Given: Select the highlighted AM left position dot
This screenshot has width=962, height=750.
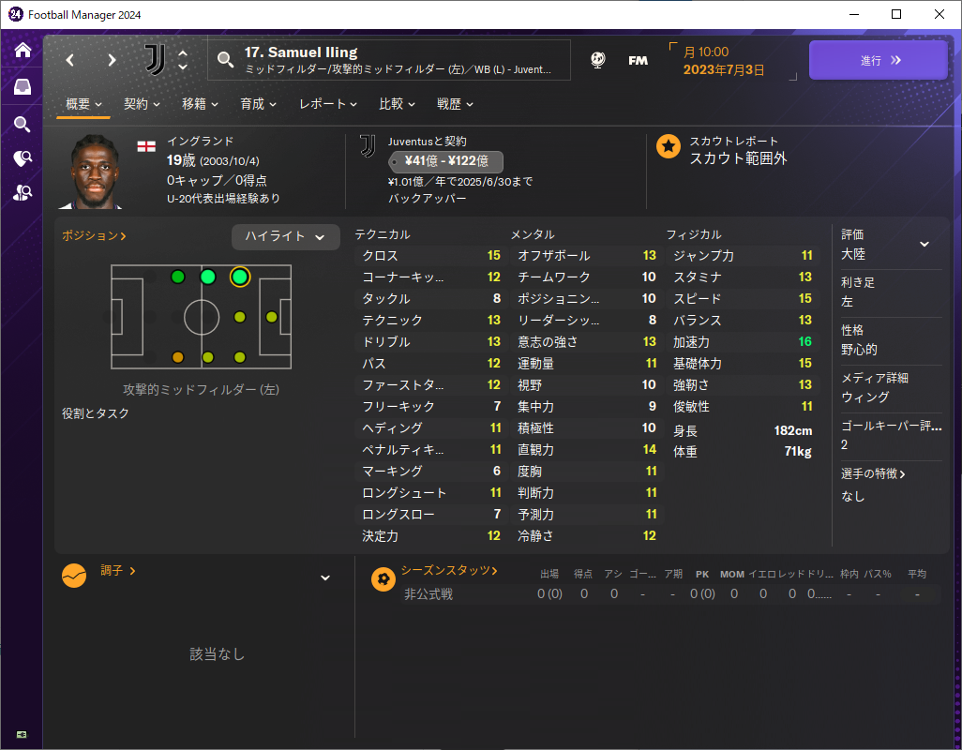Looking at the screenshot, I should [x=240, y=277].
